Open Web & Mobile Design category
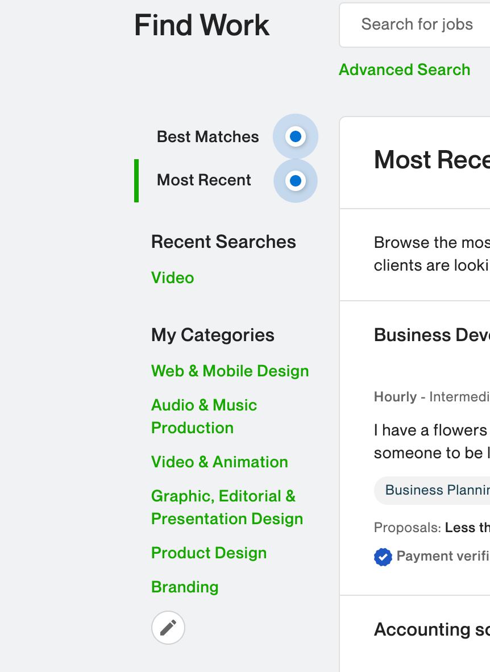490x672 pixels. coord(230,371)
